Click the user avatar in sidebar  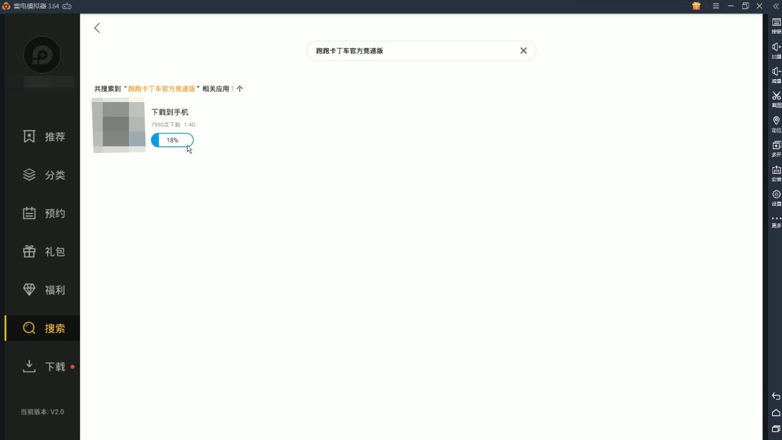coord(42,55)
